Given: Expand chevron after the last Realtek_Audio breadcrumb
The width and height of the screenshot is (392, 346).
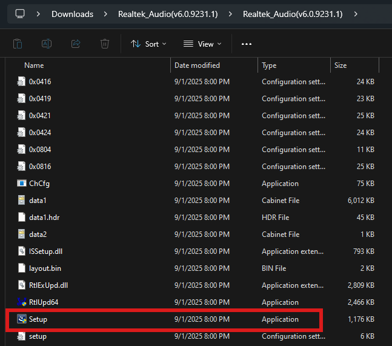Looking at the screenshot, I should pos(354,14).
